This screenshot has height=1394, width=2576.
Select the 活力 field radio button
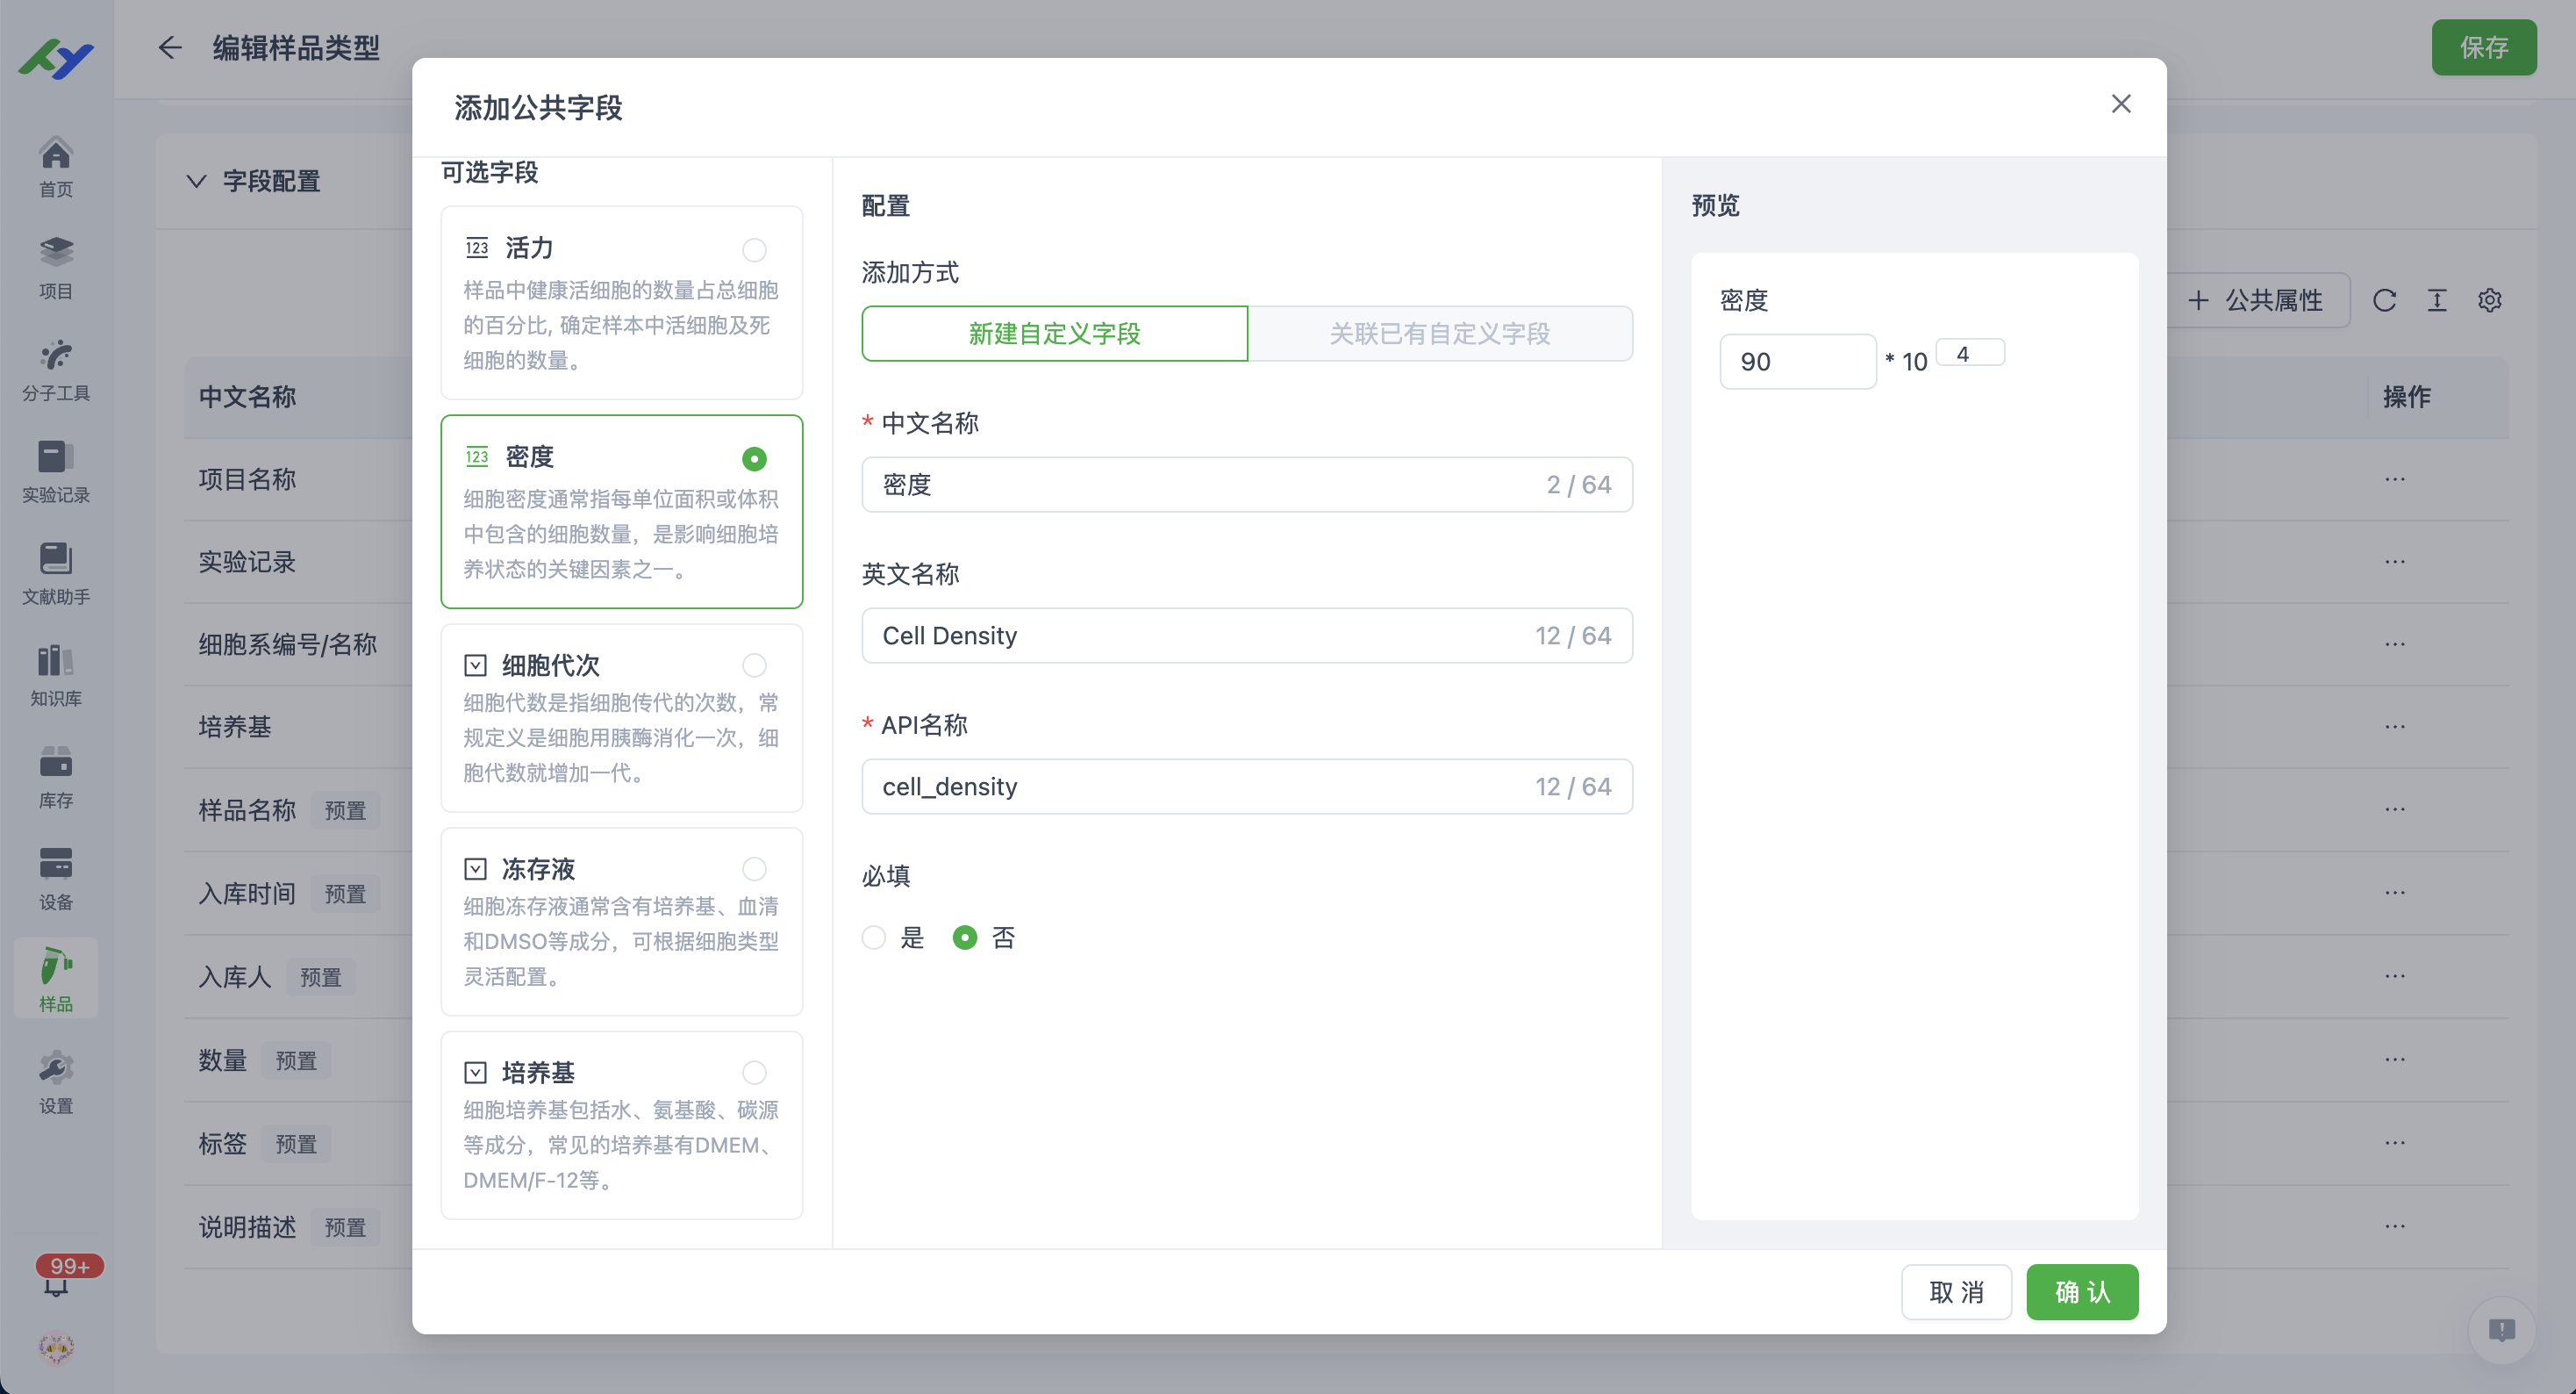[x=754, y=249]
